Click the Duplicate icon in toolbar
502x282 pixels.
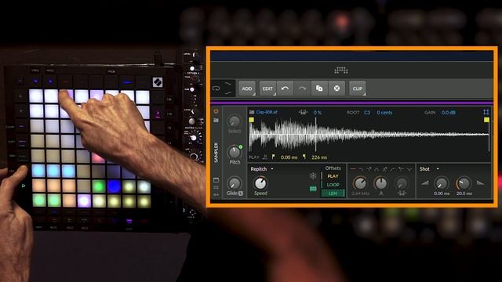tap(319, 89)
